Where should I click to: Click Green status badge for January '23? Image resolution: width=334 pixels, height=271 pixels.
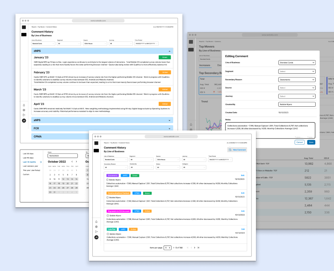[x=164, y=57]
